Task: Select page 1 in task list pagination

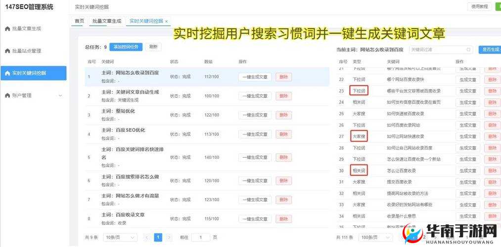Action: [x=158, y=238]
